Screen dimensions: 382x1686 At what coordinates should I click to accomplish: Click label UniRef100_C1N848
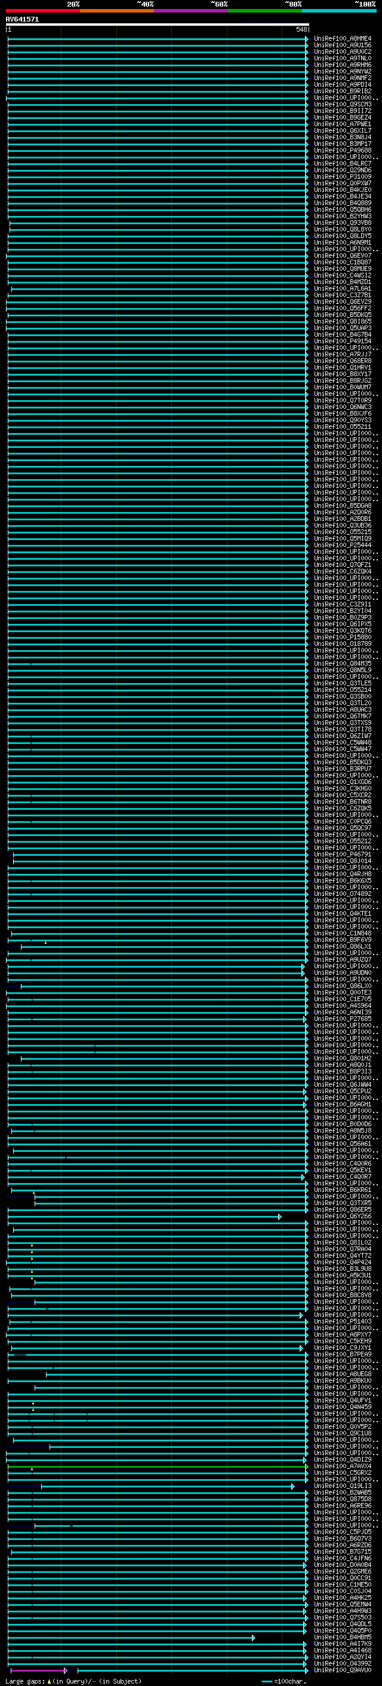pyautogui.click(x=342, y=934)
